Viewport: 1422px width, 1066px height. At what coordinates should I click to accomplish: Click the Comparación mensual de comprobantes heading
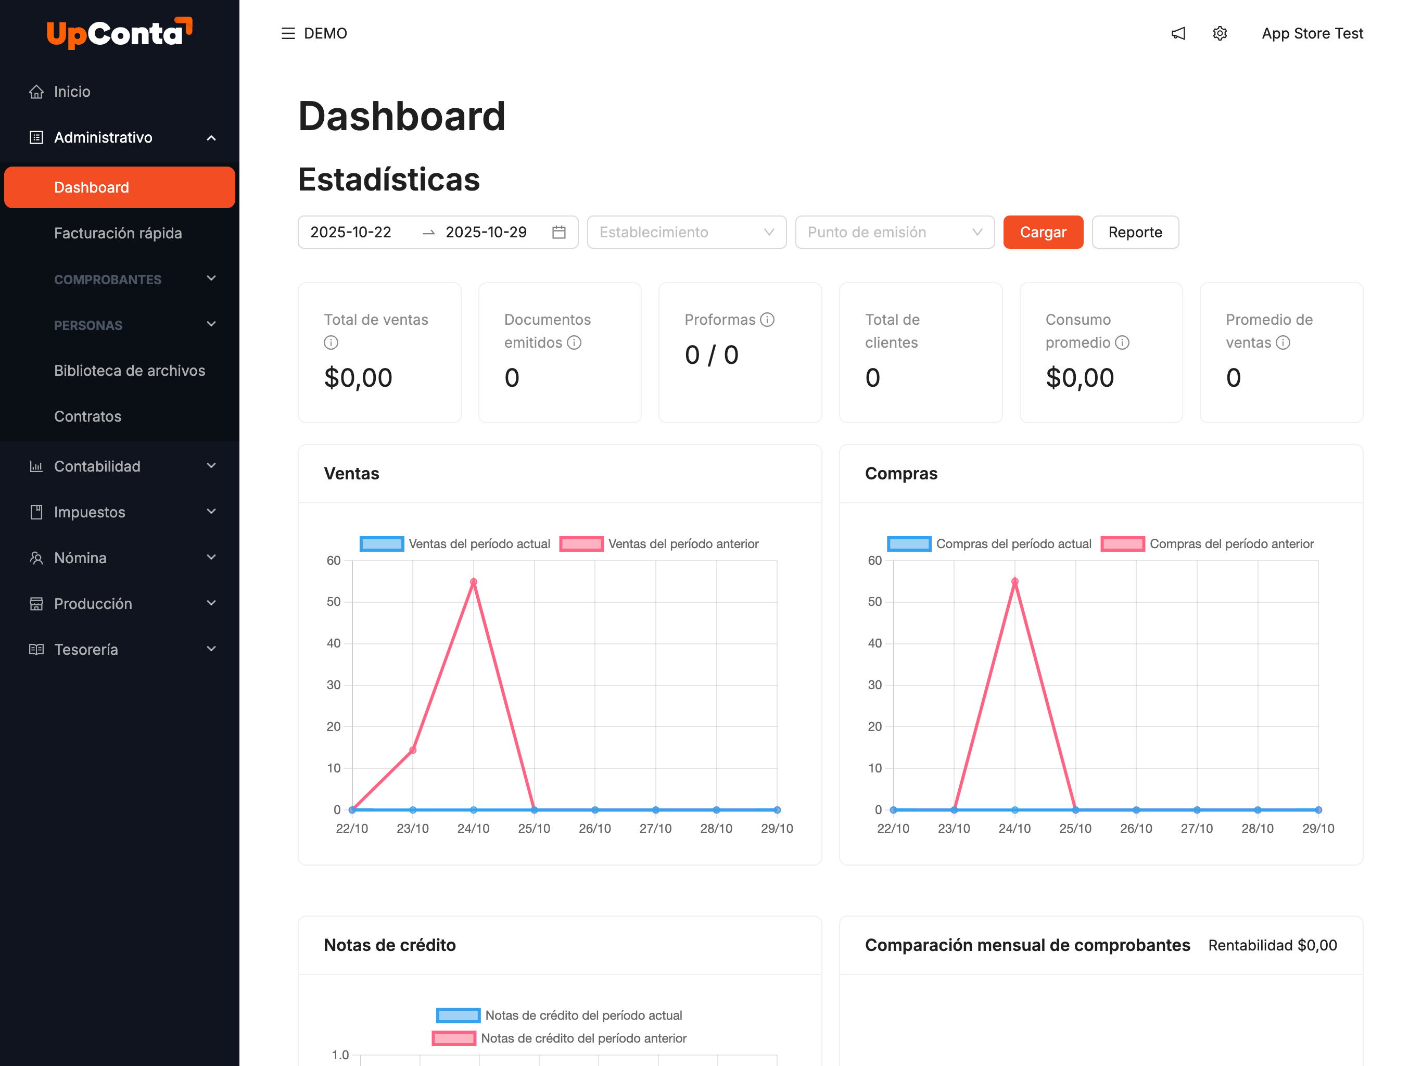1027,946
